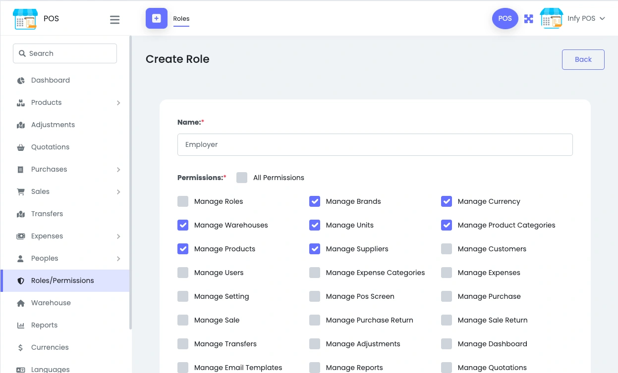The height and width of the screenshot is (373, 618).
Task: Click the role Name input field
Action: 375,144
